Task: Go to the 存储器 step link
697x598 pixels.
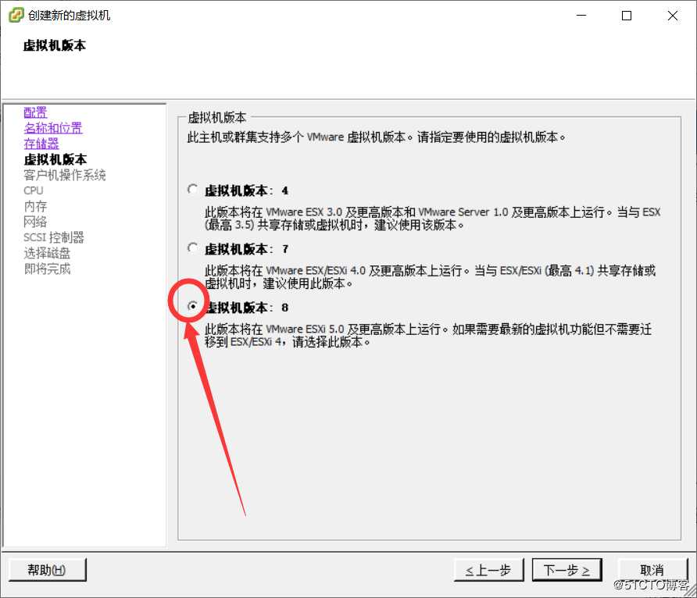Action: (41, 144)
